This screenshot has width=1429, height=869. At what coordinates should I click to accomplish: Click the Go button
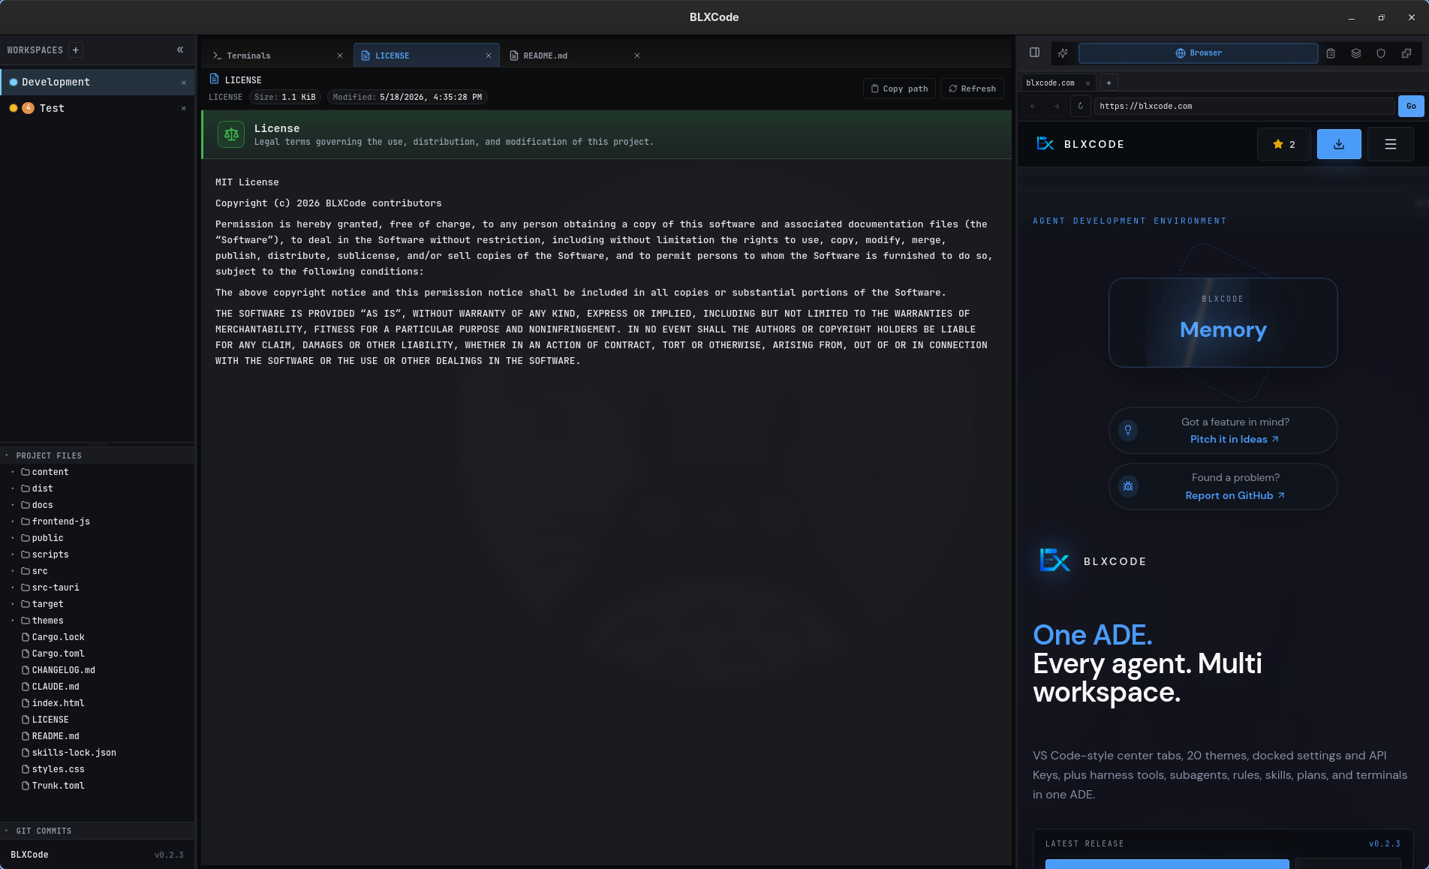point(1411,106)
